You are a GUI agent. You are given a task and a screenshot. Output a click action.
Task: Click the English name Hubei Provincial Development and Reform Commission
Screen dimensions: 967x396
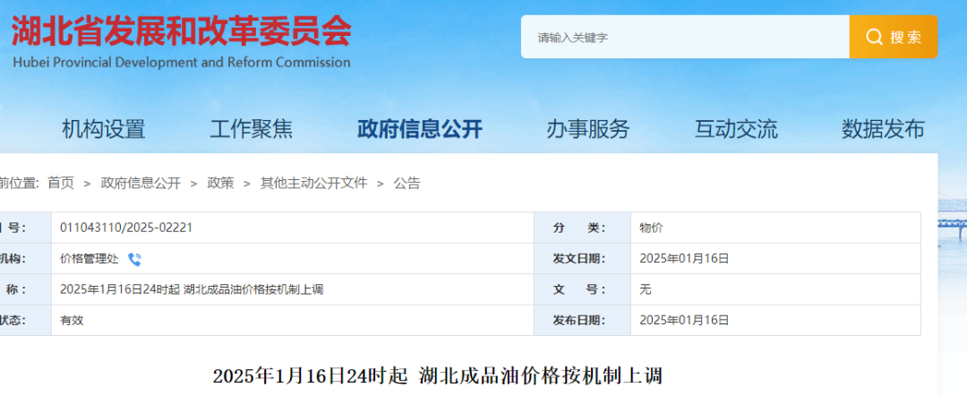(x=181, y=63)
